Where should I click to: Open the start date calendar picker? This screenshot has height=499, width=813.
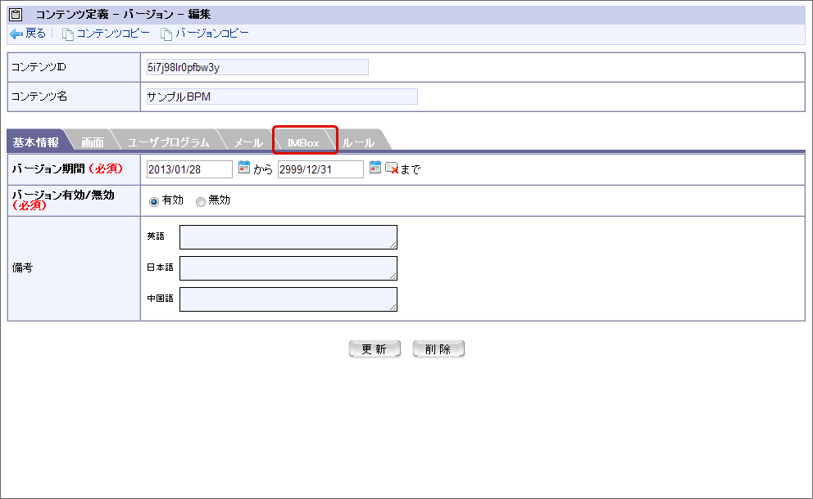click(x=243, y=167)
